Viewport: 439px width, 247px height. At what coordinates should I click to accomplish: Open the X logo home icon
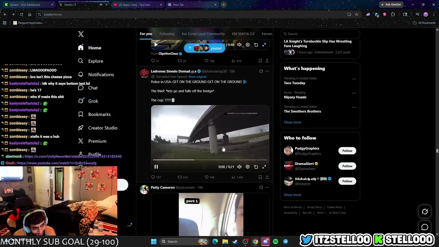(x=81, y=34)
